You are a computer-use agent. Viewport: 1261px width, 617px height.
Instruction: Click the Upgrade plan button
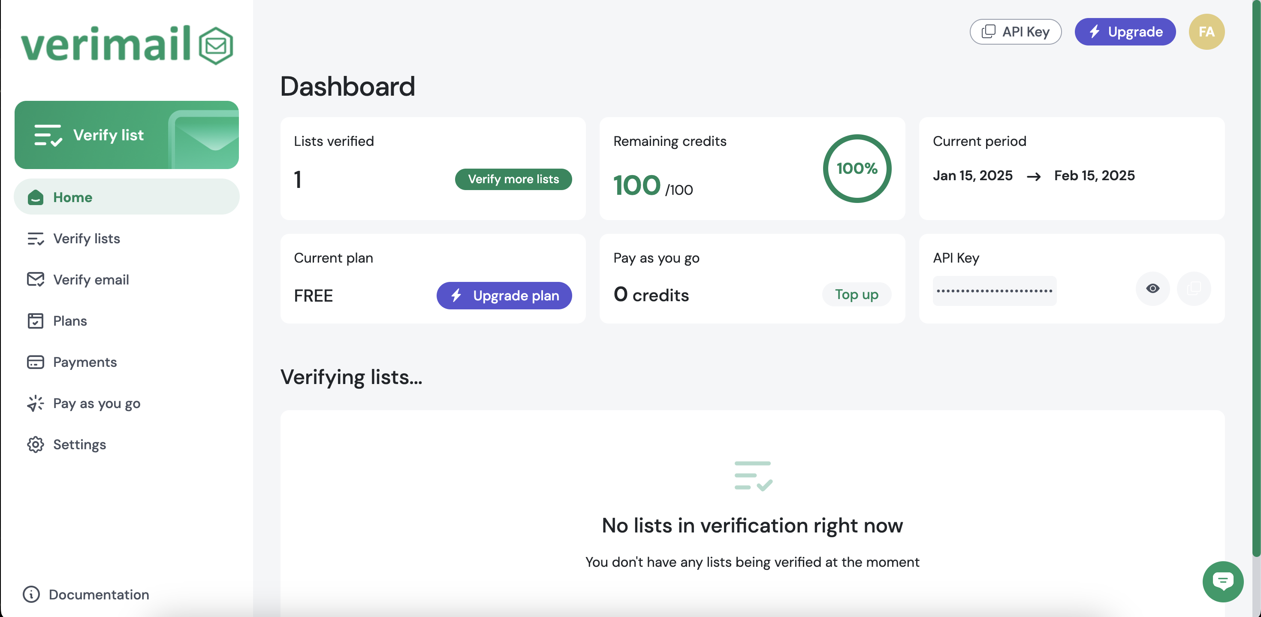point(504,295)
